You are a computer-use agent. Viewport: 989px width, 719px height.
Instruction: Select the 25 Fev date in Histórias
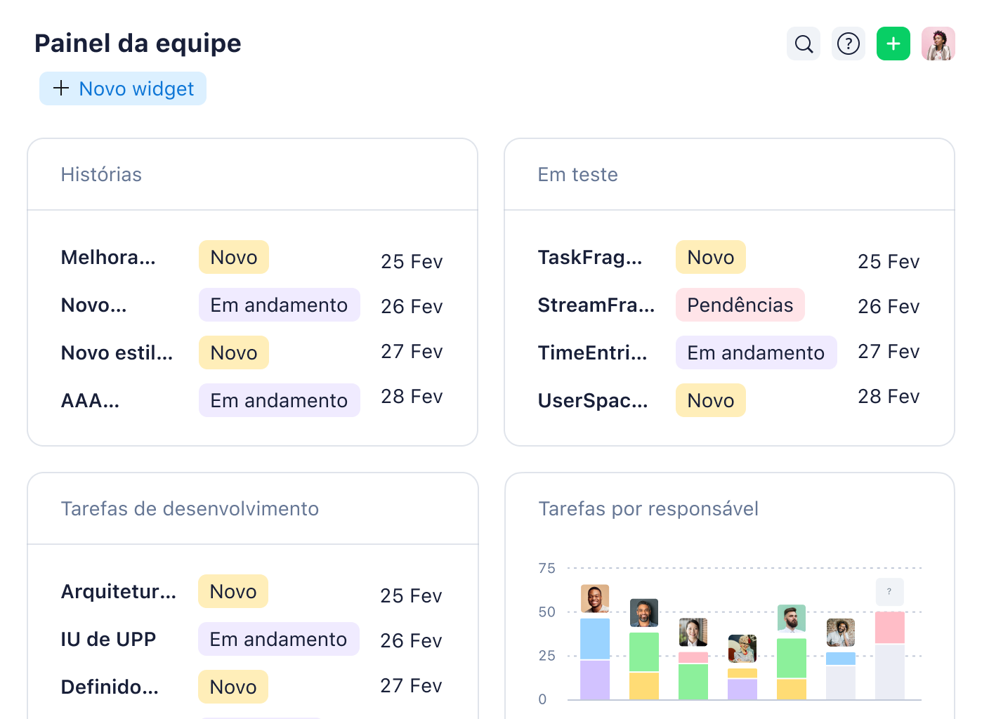click(412, 261)
